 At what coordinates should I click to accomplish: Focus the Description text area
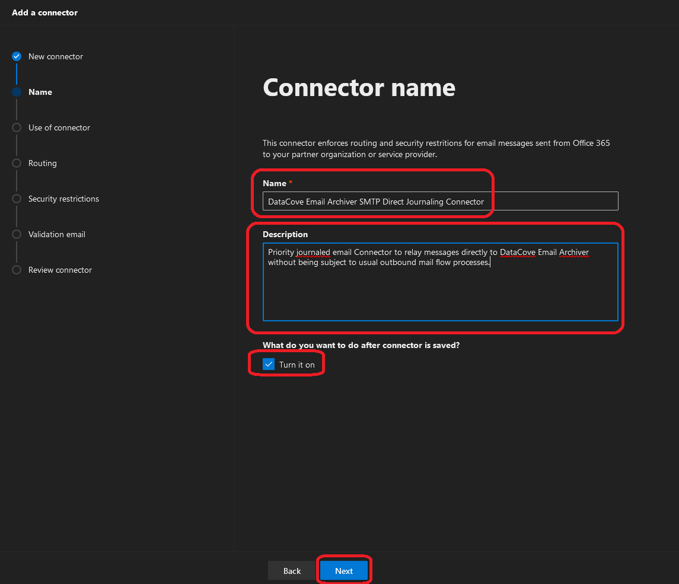pyautogui.click(x=440, y=282)
